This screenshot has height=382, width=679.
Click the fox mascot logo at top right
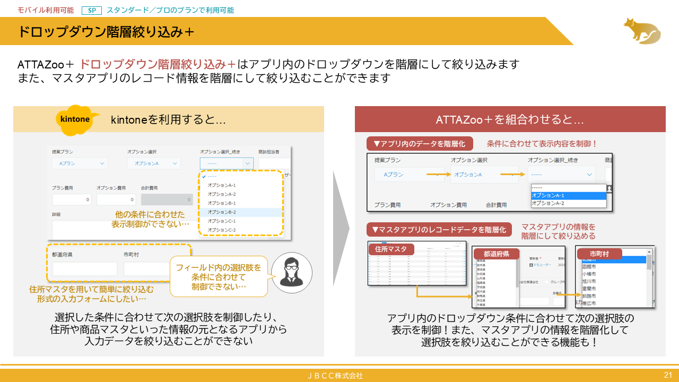(x=642, y=32)
